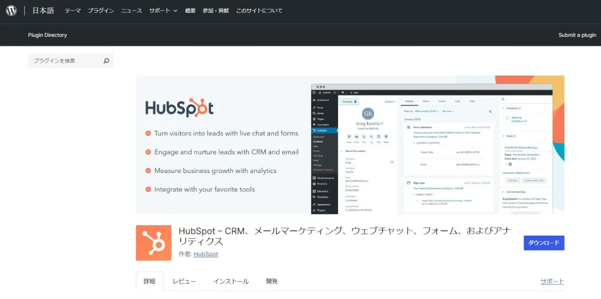Open このサイトについて menu item

(259, 11)
